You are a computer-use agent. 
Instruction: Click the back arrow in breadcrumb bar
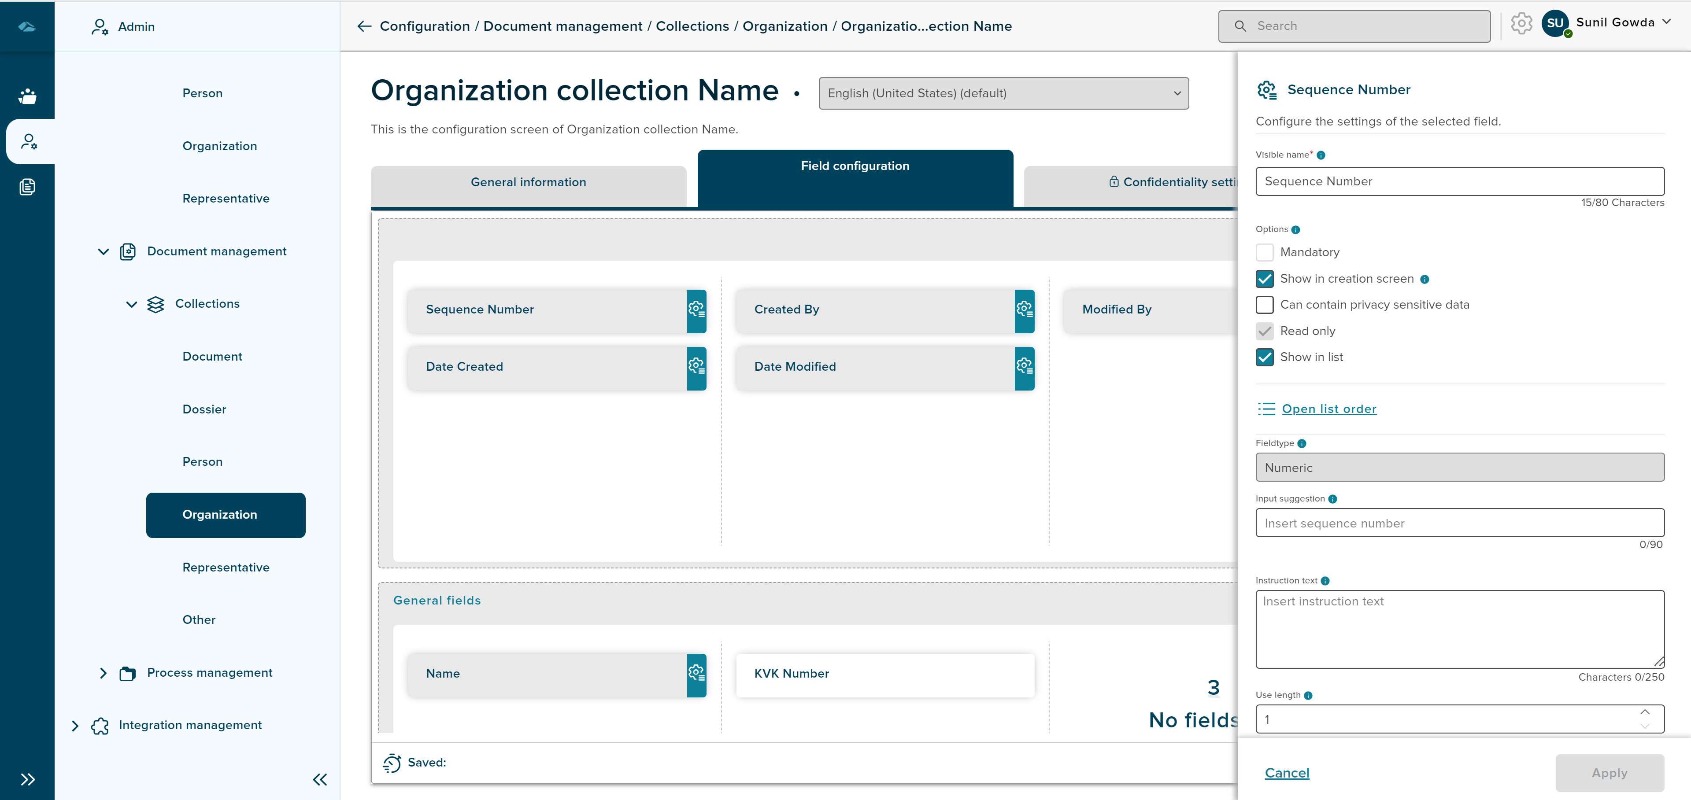pyautogui.click(x=364, y=26)
